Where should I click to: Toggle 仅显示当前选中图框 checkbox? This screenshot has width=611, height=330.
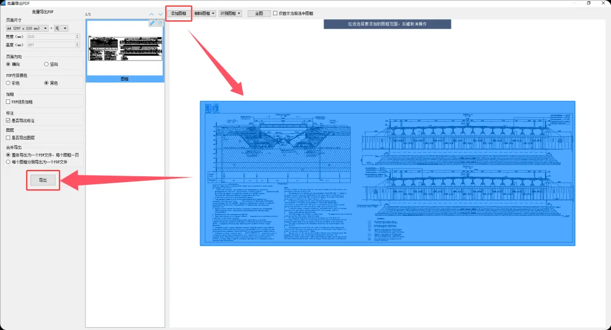(x=276, y=13)
